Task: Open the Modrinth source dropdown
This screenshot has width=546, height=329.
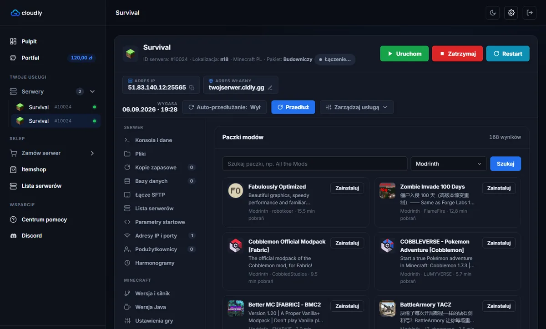Action: tap(449, 164)
